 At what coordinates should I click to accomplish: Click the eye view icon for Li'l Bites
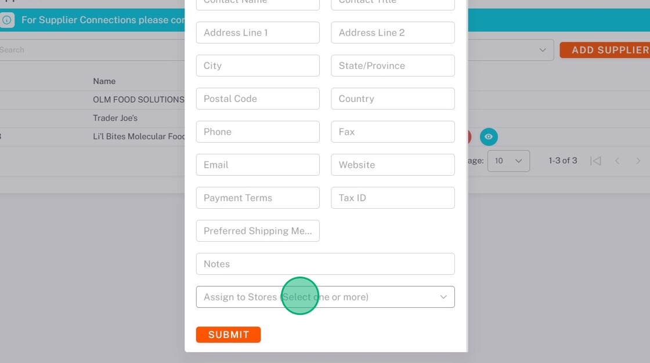tap(489, 137)
